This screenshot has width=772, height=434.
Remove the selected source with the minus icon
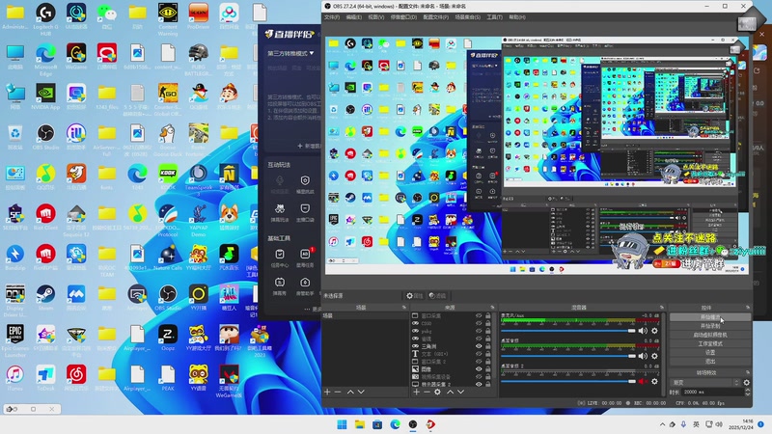[x=427, y=392]
